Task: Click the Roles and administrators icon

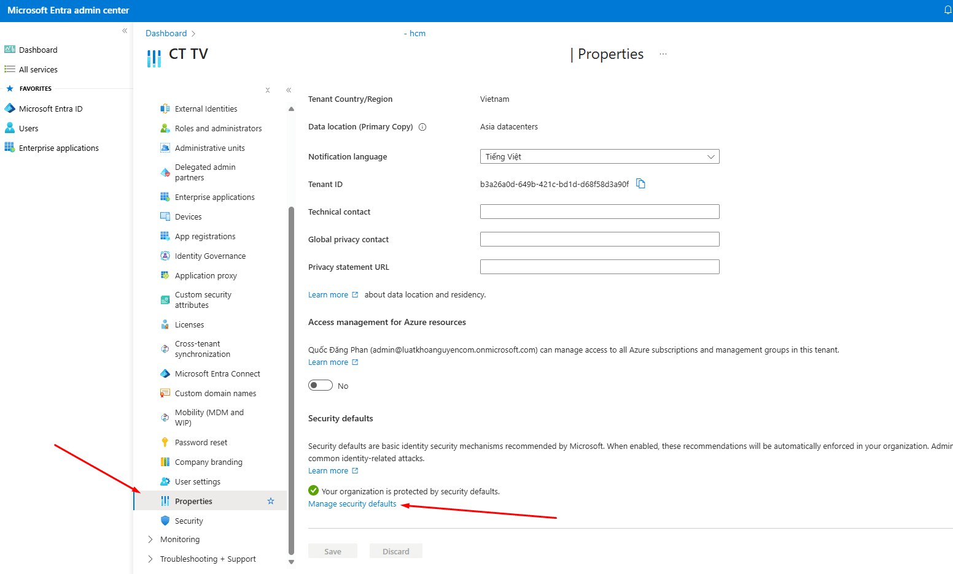Action: tap(165, 128)
